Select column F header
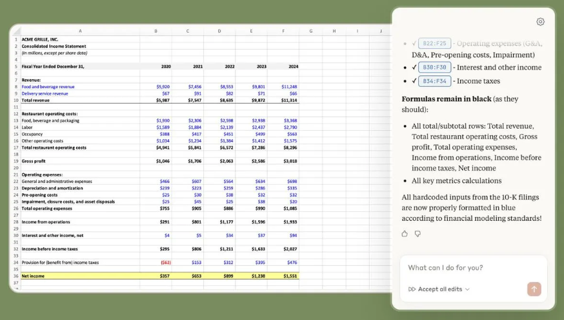This screenshot has width=564, height=320. point(283,31)
